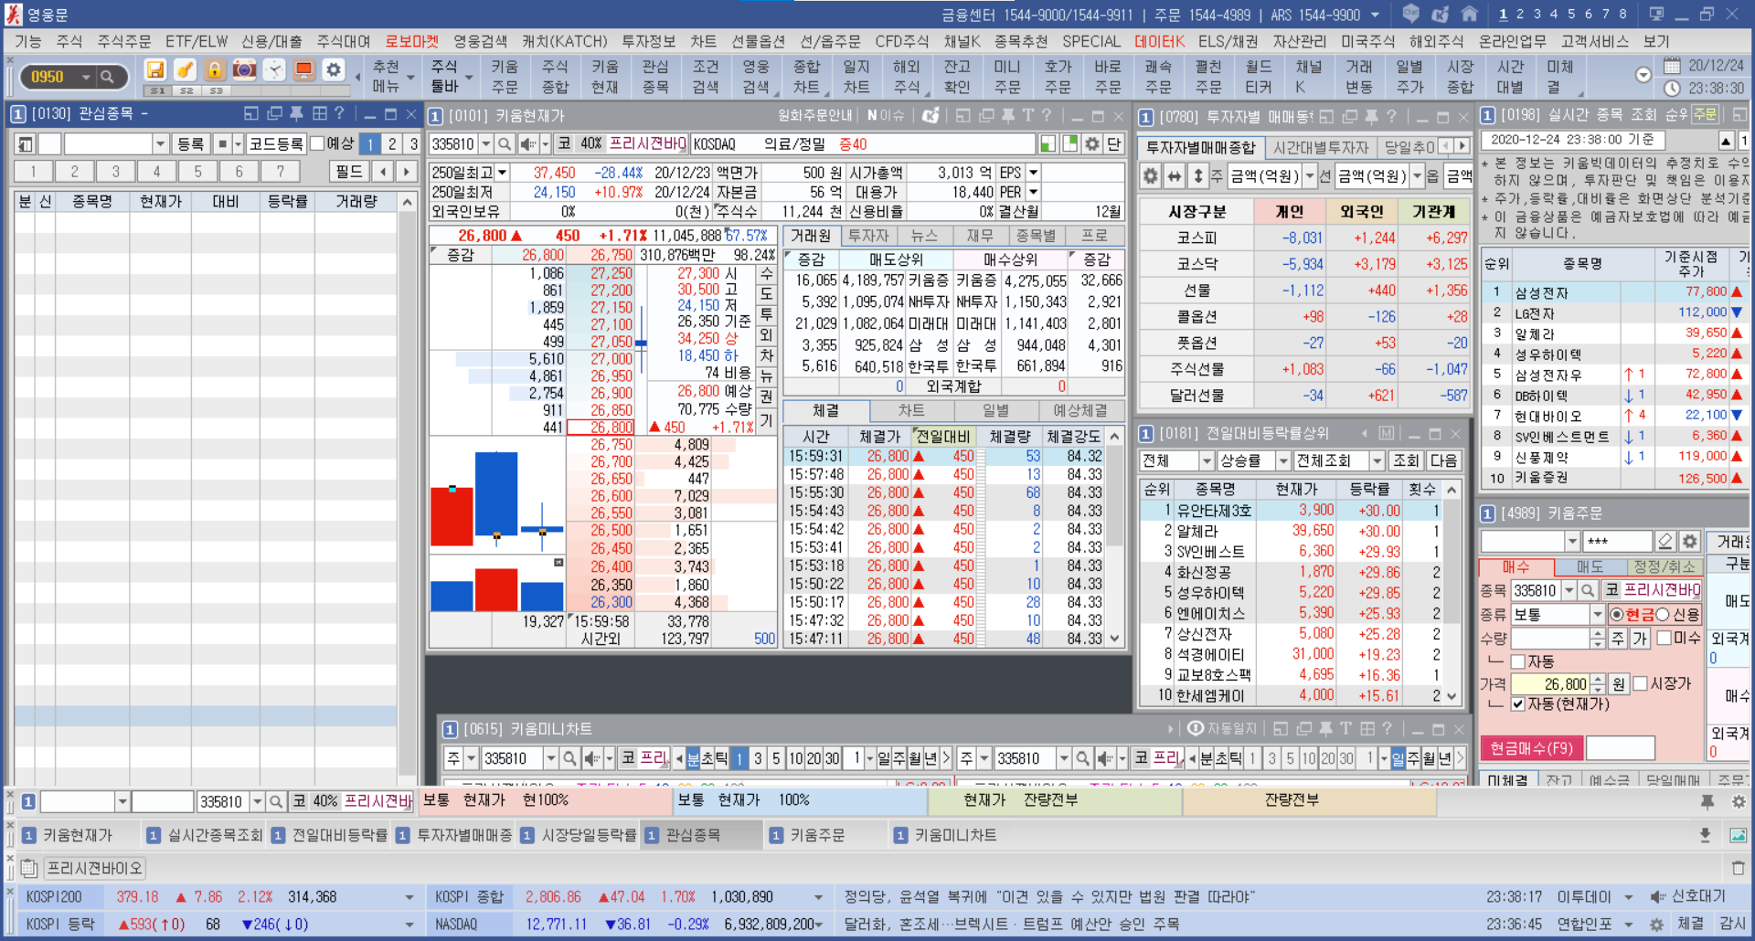Image resolution: width=1755 pixels, height=941 pixels.
Task: Switch to the 시간대별투자자 tab
Action: tap(1321, 148)
